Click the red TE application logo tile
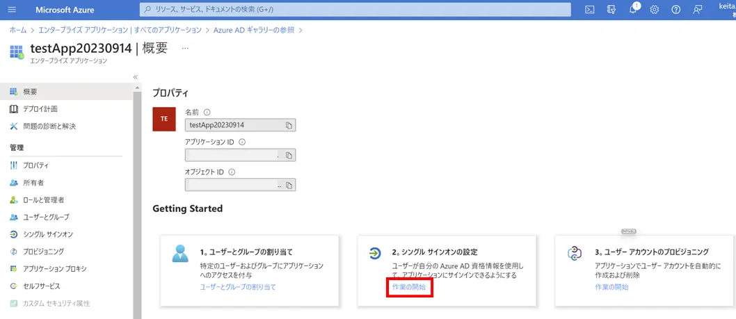The height and width of the screenshot is (319, 736). click(x=164, y=119)
